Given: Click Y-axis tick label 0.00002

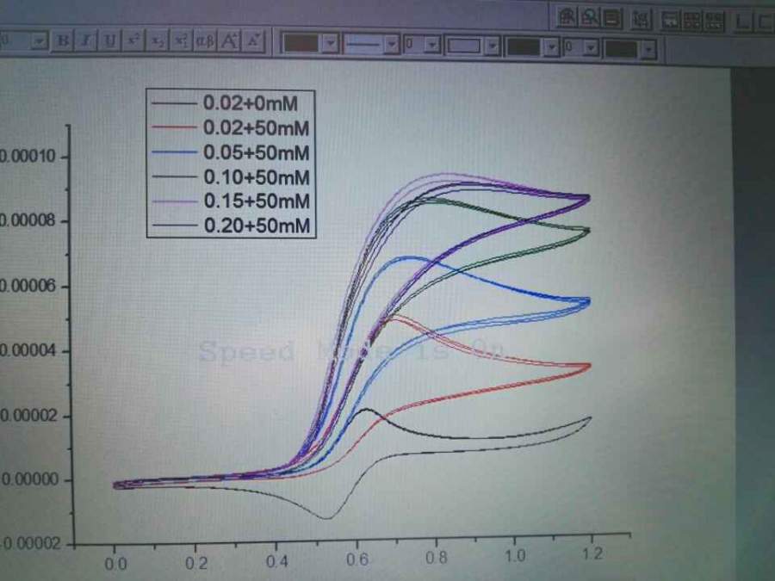Looking at the screenshot, I should pyautogui.click(x=28, y=416).
